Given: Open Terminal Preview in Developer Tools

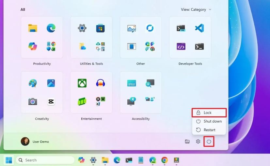Looking at the screenshot, I should (181, 28).
